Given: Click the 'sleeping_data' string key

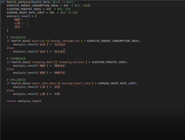Looking at the screenshot, I should 42,62.
